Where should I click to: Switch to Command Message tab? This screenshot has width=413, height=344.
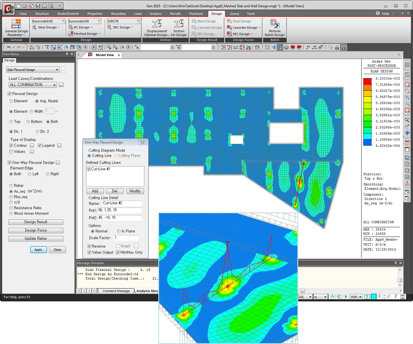point(116,291)
